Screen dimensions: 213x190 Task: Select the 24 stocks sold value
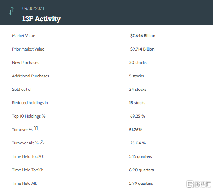tap(138, 89)
